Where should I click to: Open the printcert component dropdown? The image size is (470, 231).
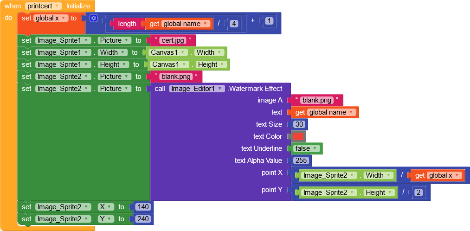click(44, 6)
